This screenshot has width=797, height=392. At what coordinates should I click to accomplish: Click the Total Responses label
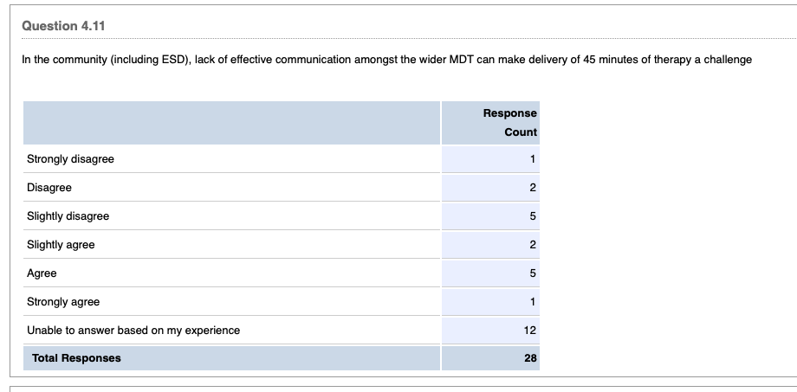[76, 358]
